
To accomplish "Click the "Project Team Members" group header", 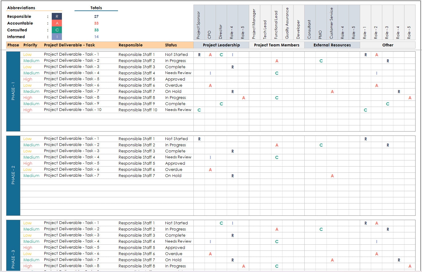I will (x=276, y=45).
